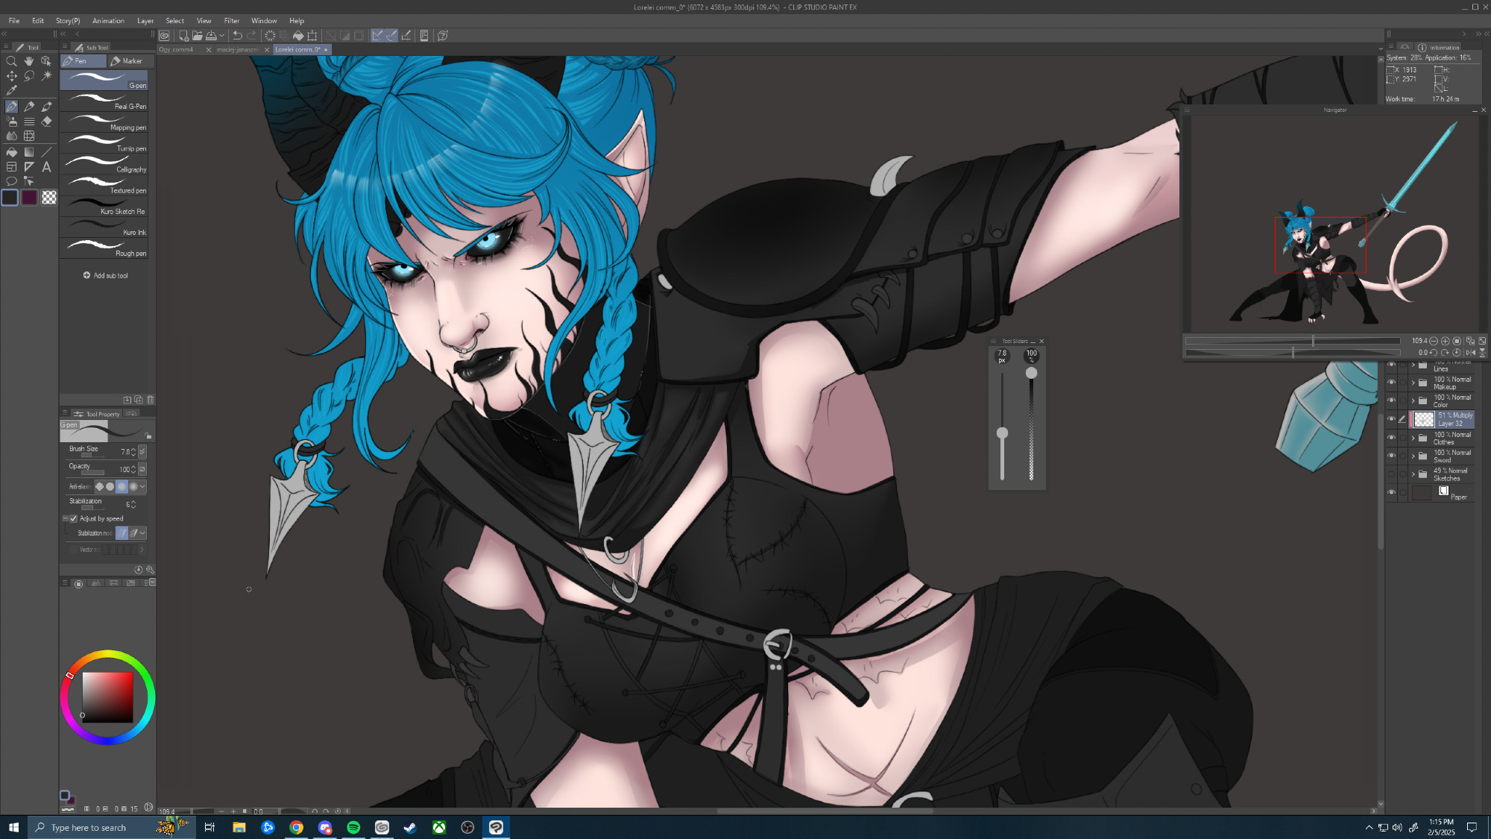Expand the Makeup layer folder
The image size is (1491, 839).
coord(1413,383)
